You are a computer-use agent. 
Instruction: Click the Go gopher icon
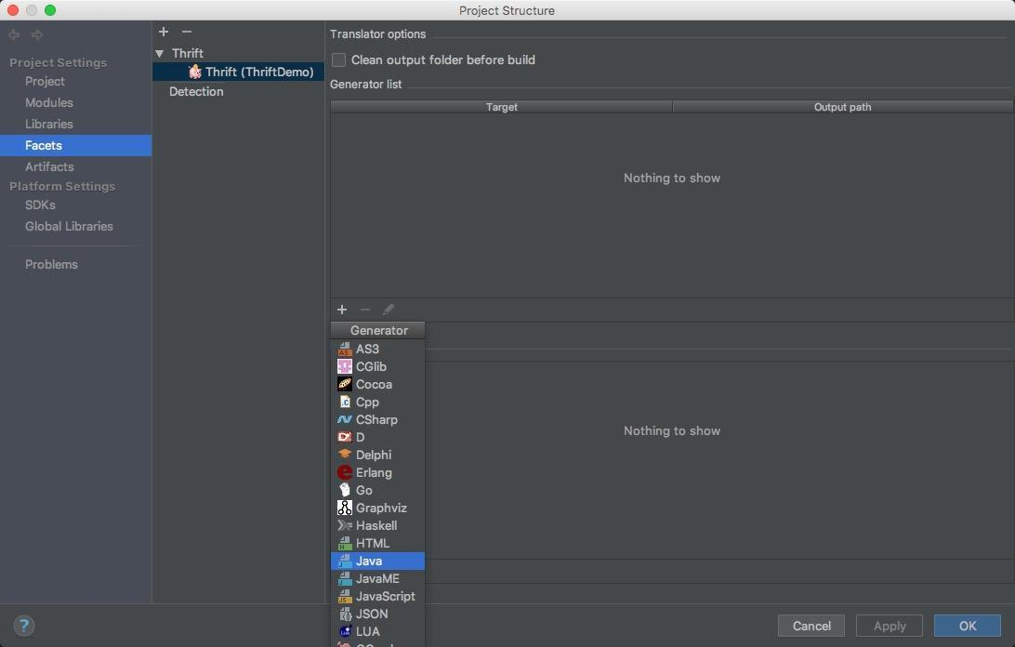point(344,490)
